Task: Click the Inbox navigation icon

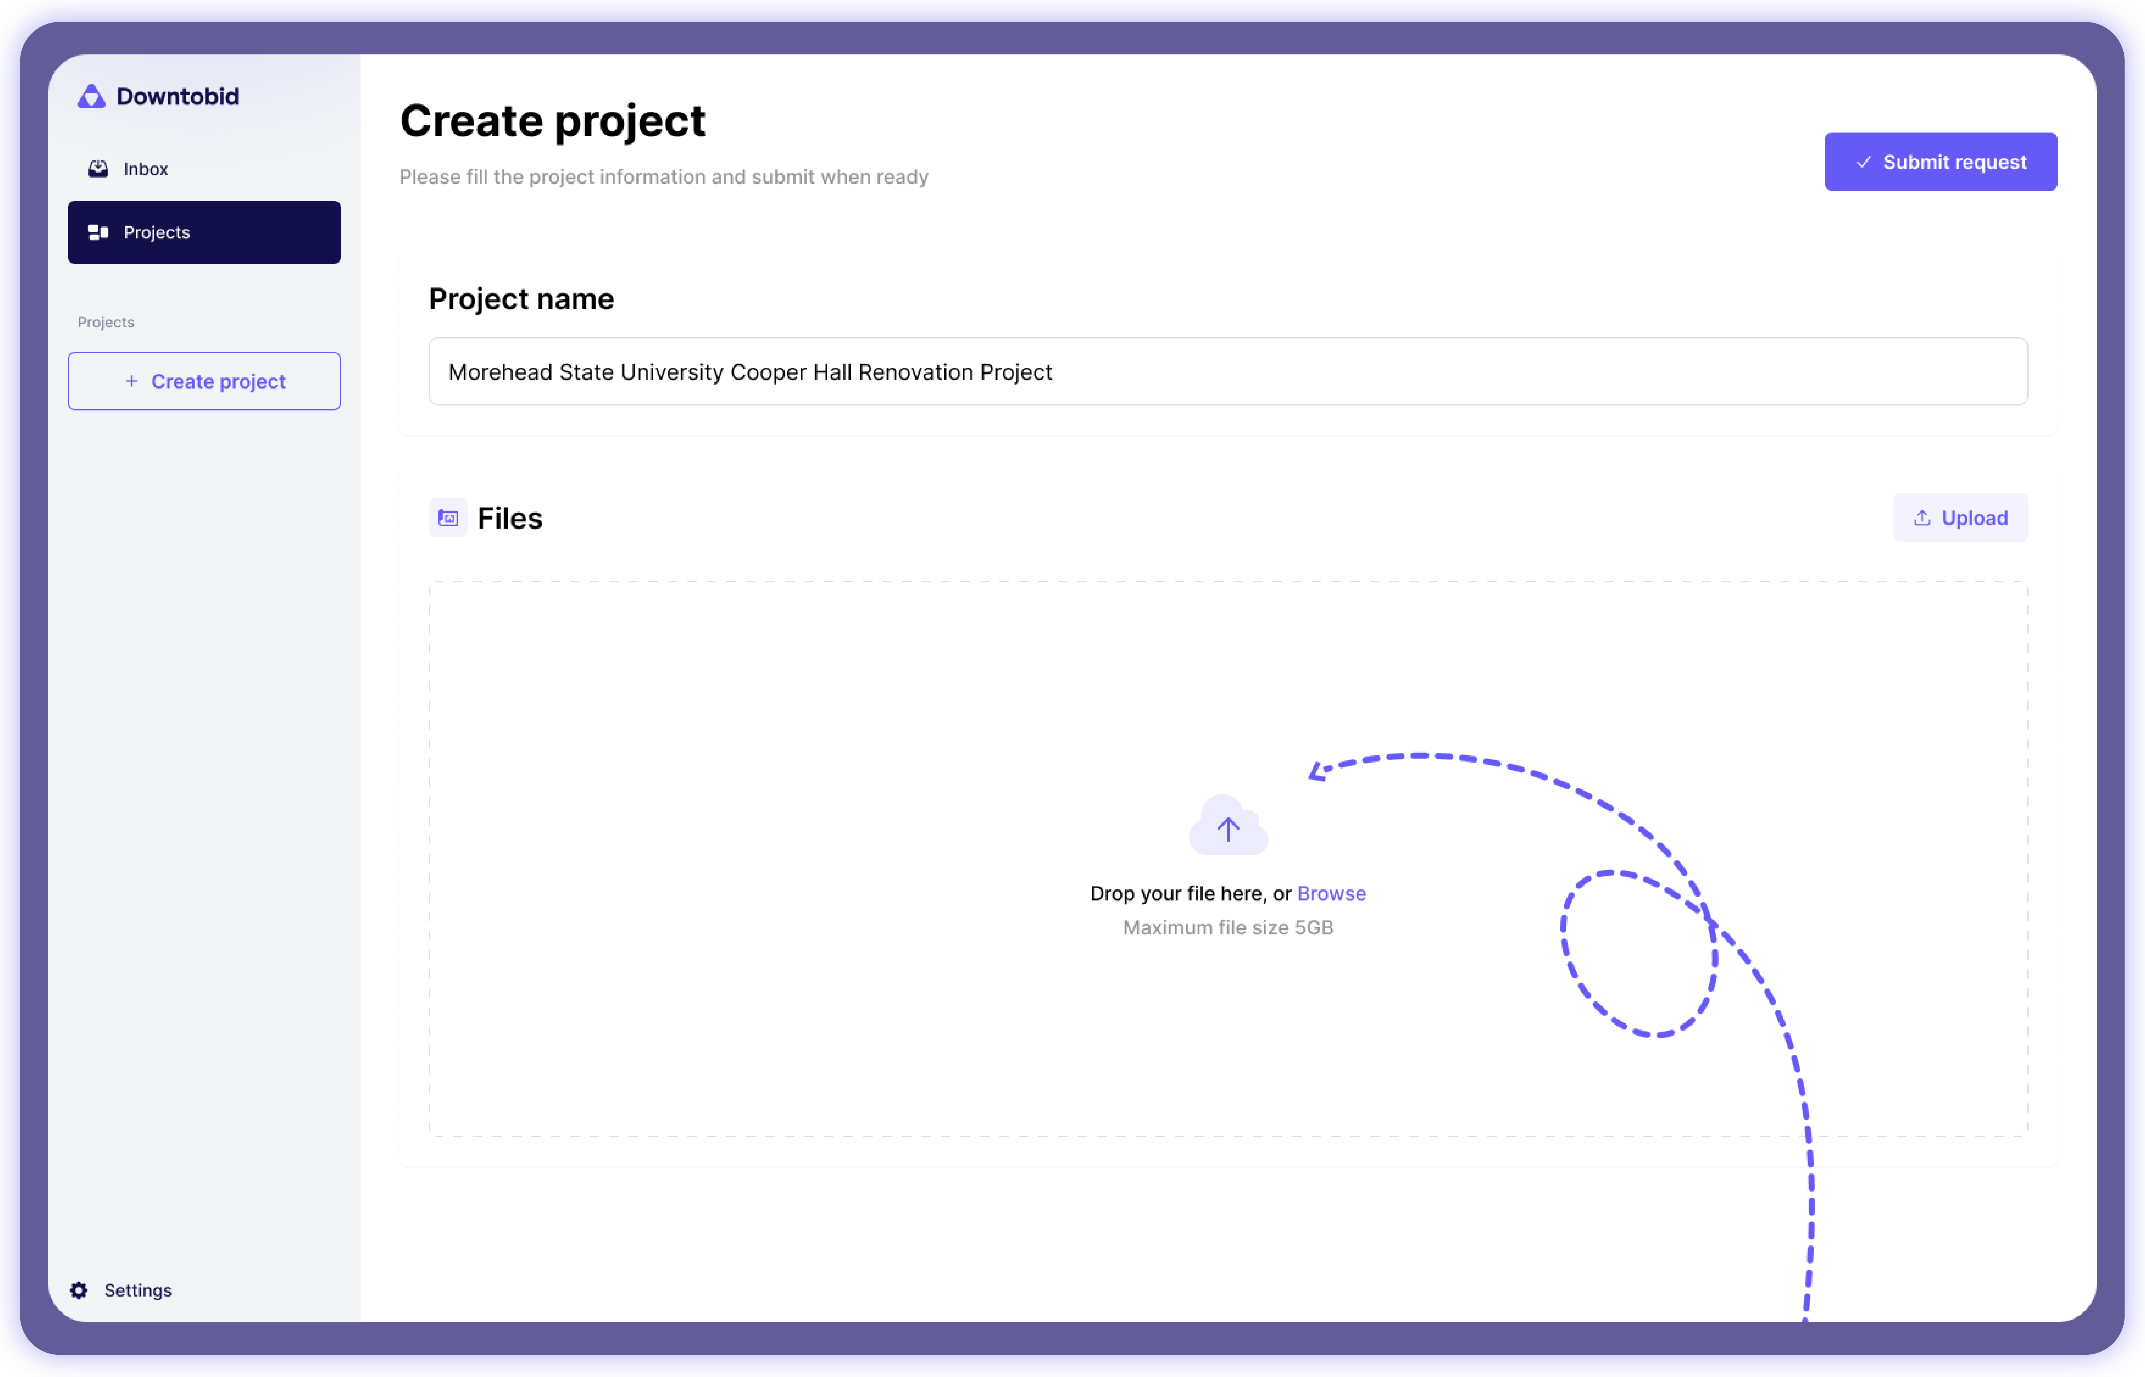Action: tap(99, 167)
